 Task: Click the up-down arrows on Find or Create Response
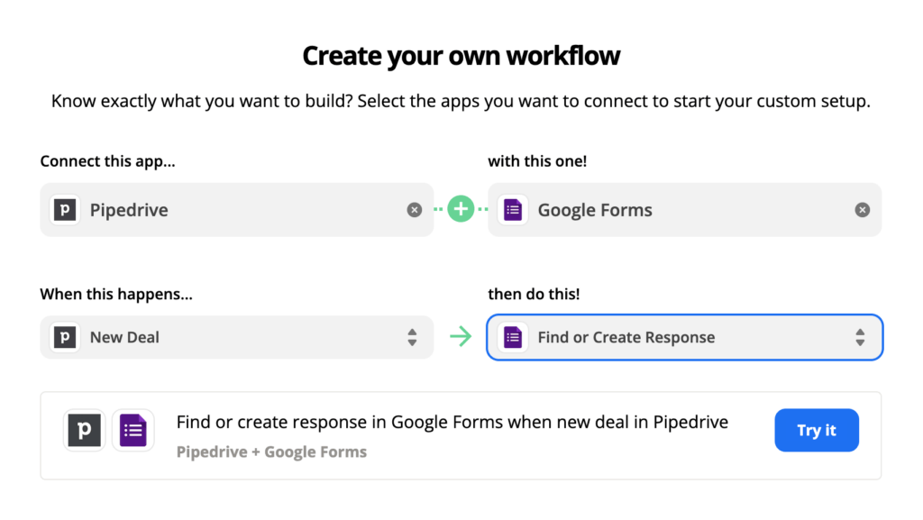860,337
